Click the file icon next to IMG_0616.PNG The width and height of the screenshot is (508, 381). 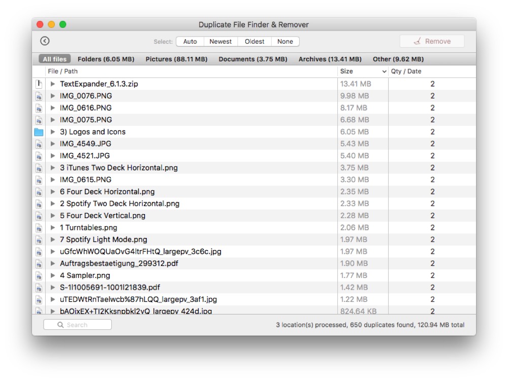coord(39,108)
